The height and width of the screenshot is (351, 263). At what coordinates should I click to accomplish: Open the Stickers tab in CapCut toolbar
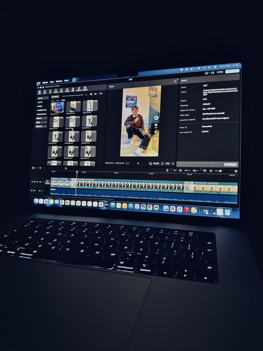(x=56, y=90)
